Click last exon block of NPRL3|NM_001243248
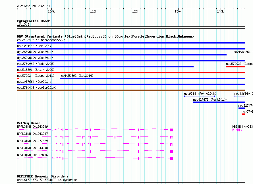Image resolution: width=253 pixels, height=184 pixels. (172, 151)
